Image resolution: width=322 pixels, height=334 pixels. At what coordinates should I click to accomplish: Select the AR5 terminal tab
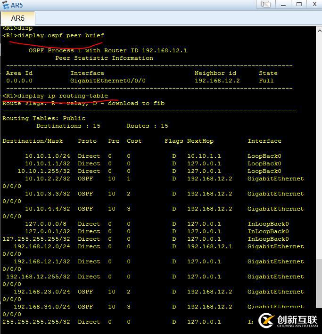point(18,18)
